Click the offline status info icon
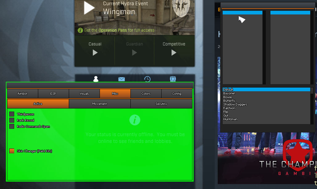The width and height of the screenshot is (317, 189). coord(135,120)
